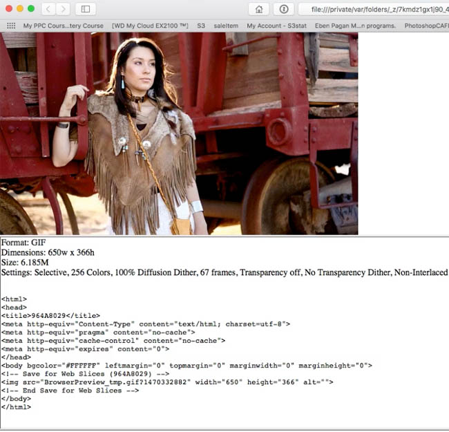Minimize Safari with the yellow button
Image resolution: width=449 pixels, height=432 pixels.
tap(20, 9)
